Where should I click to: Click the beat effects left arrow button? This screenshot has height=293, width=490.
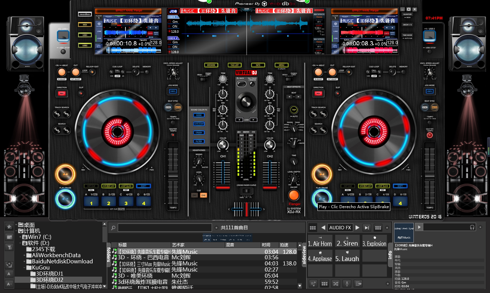click(x=289, y=97)
